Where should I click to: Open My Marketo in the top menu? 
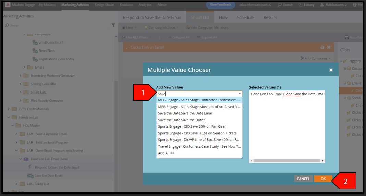click(x=47, y=5)
